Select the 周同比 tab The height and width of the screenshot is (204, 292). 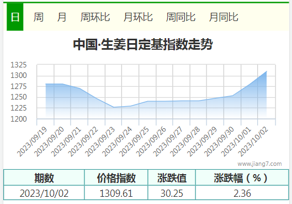(180, 17)
